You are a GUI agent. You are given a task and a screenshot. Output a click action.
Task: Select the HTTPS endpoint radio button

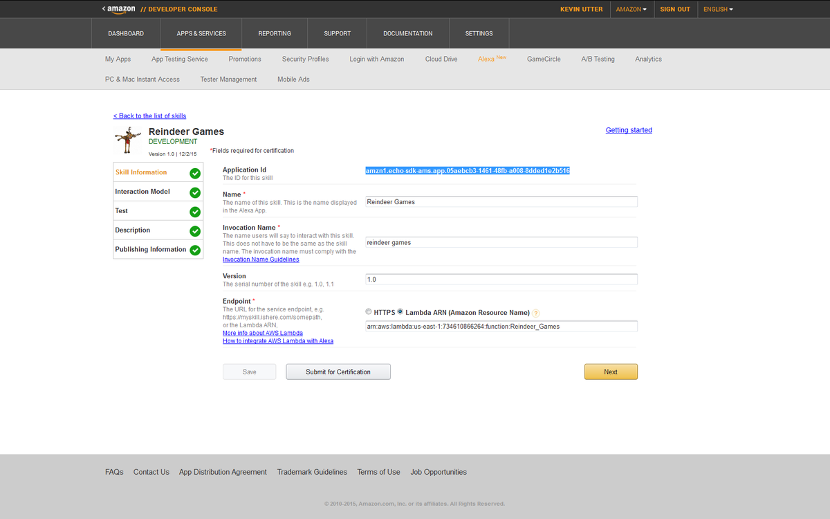pos(369,312)
